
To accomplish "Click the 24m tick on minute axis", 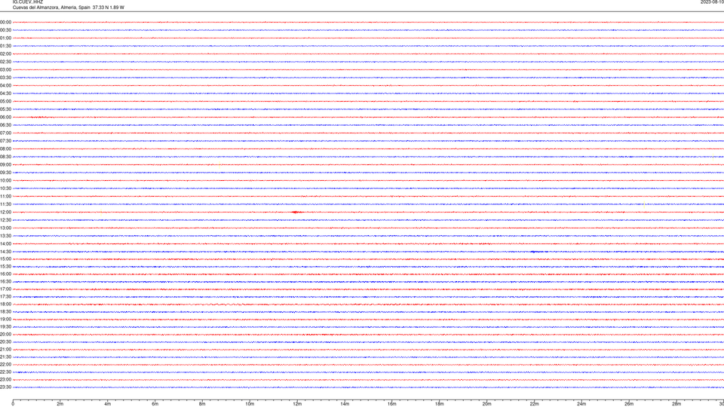I will (x=581, y=404).
